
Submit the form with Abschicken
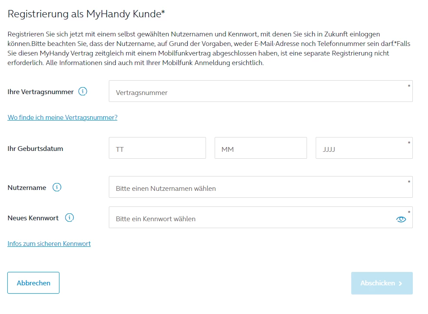382,283
